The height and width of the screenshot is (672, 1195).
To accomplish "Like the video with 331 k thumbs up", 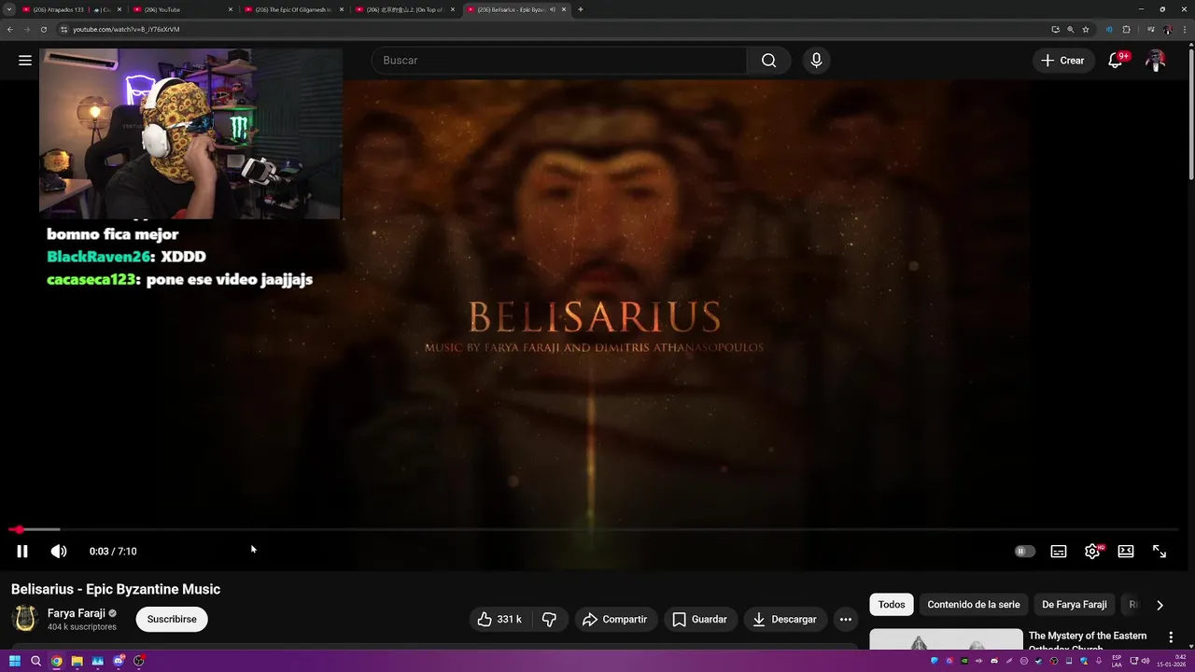I will pos(499,619).
